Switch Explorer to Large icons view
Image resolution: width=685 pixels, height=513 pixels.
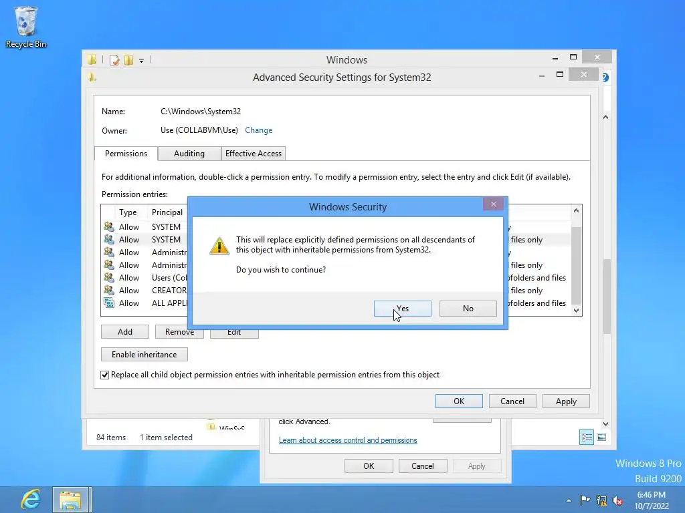[x=601, y=437]
